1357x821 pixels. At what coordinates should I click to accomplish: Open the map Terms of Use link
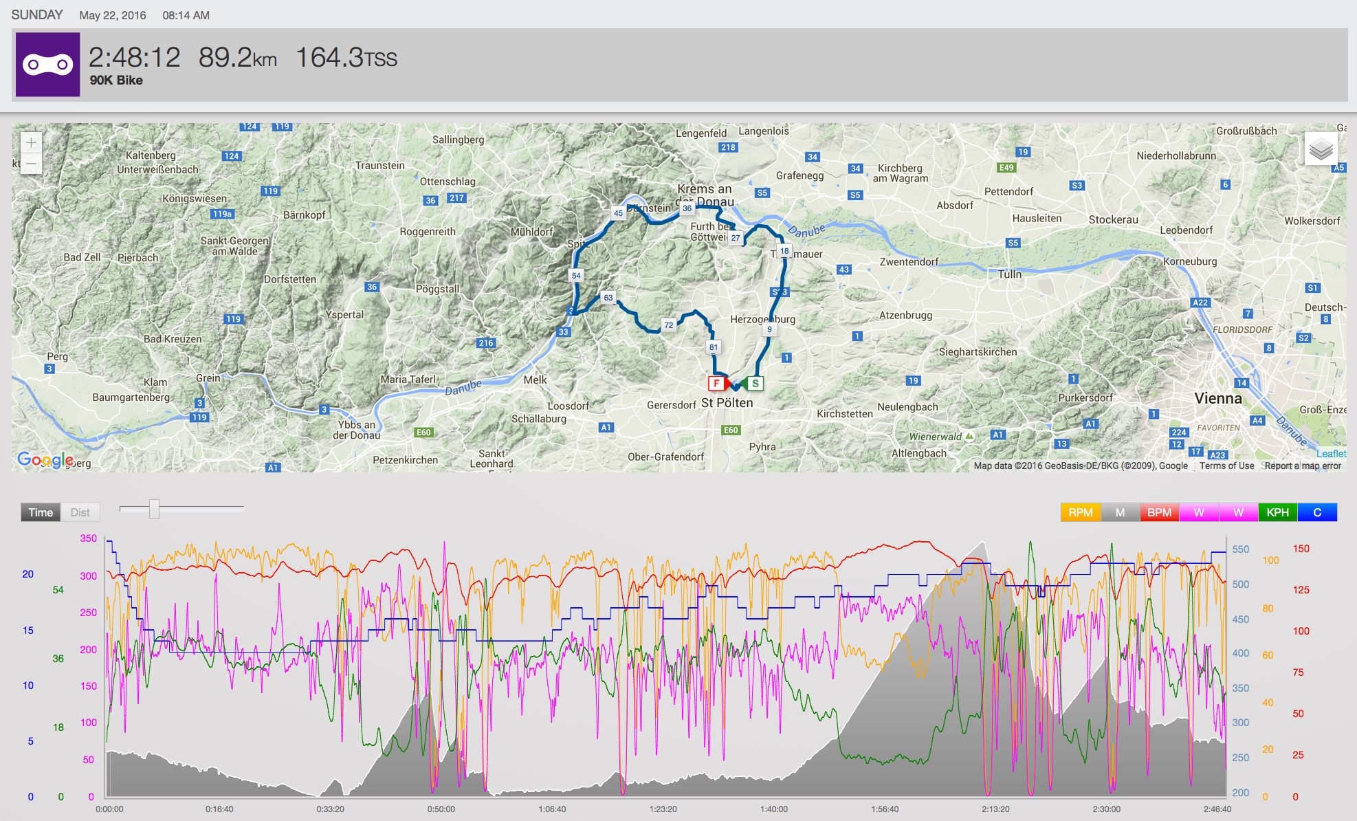[x=1226, y=466]
